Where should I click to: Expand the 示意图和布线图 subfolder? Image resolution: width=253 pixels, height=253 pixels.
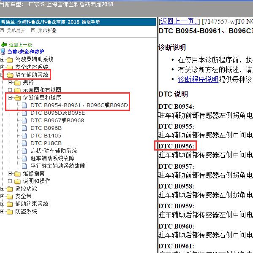[10, 90]
